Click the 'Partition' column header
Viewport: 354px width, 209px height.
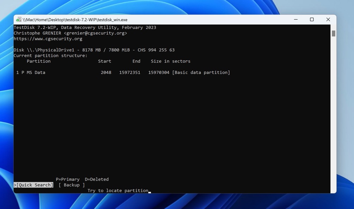click(x=39, y=61)
